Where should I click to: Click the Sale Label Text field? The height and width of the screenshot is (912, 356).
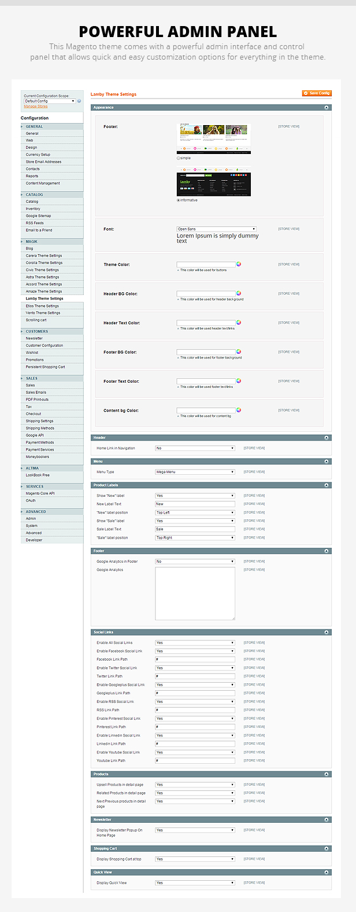(x=195, y=529)
